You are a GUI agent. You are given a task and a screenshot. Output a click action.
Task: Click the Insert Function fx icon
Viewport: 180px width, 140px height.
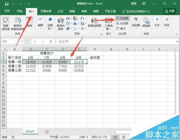pyautogui.click(x=51, y=42)
